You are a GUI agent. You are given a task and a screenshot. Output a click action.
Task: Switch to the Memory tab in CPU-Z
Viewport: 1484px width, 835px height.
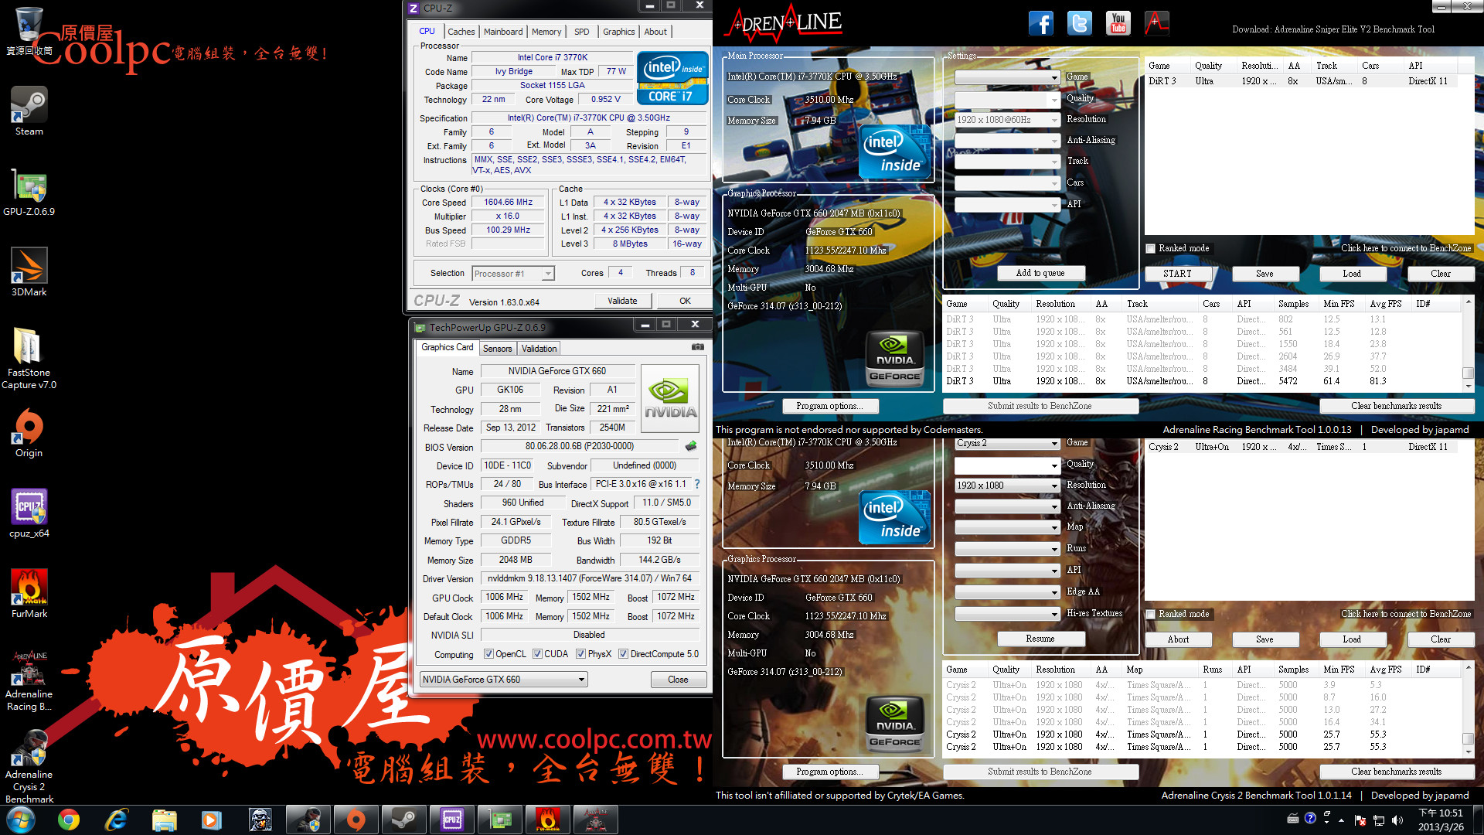[x=546, y=32]
